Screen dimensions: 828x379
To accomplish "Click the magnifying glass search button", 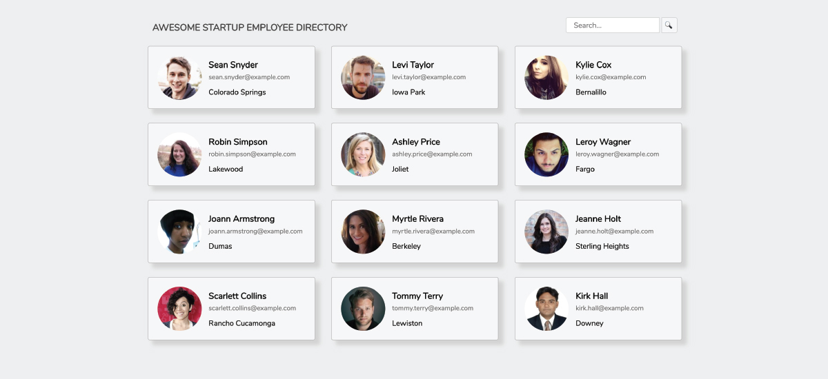I will click(669, 25).
